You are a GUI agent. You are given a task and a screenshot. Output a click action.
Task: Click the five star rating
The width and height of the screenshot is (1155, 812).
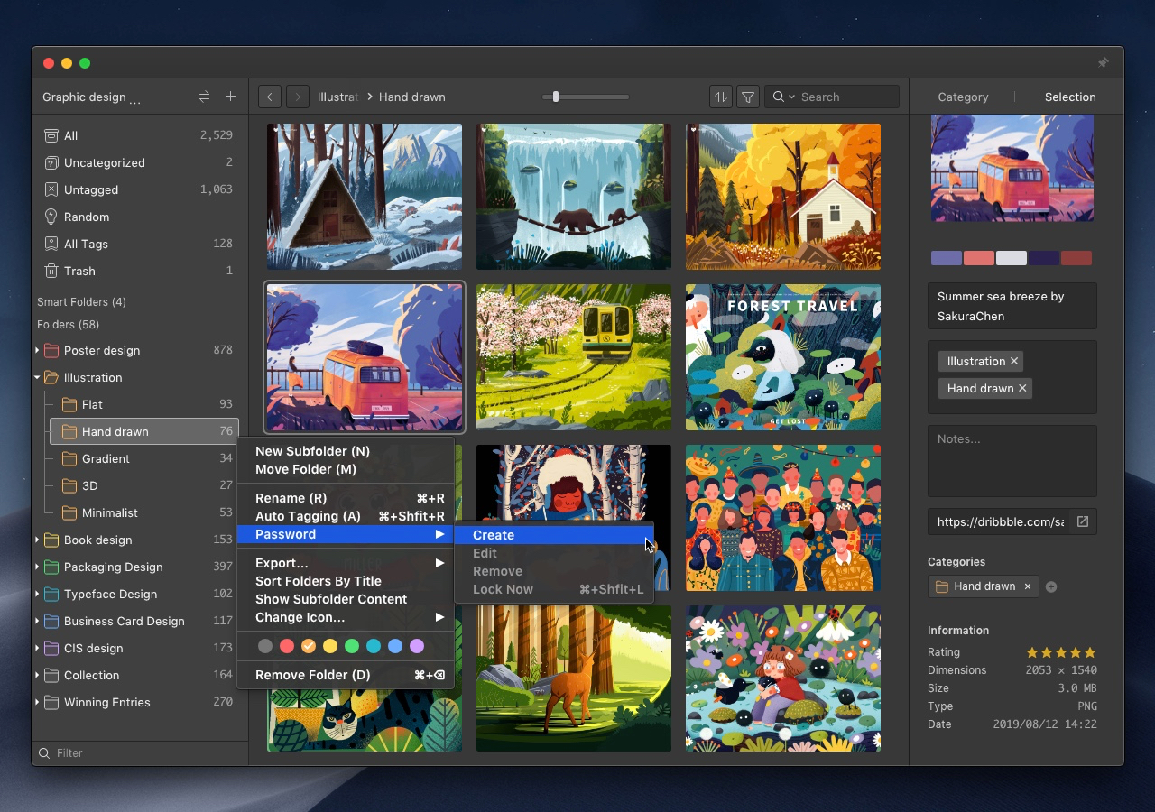point(1061,651)
